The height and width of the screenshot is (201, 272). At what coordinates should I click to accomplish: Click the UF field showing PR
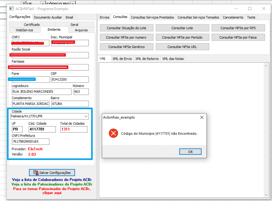point(17,129)
